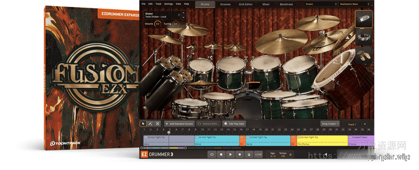
Task: Click the playhead marker at bar 5
Action: (169, 132)
